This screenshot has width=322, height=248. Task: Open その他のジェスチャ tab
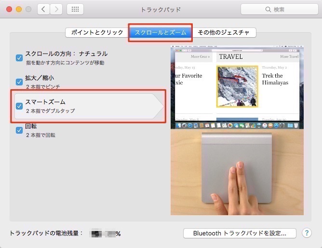tap(224, 32)
